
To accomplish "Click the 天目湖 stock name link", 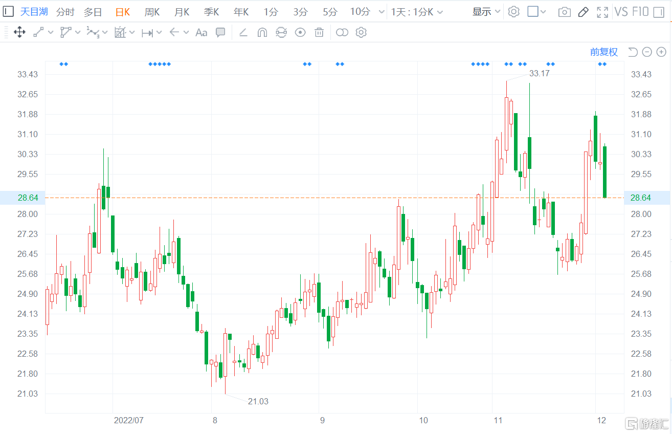I will point(34,12).
